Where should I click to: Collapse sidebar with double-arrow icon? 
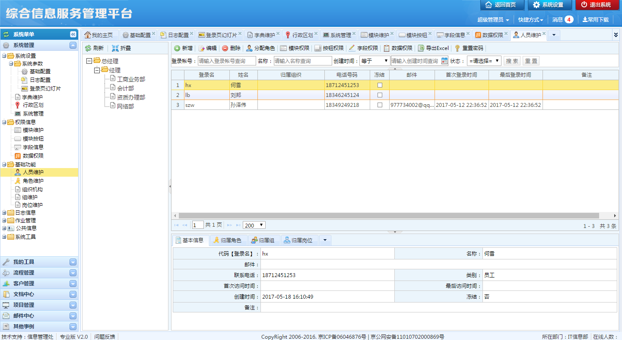click(73, 34)
